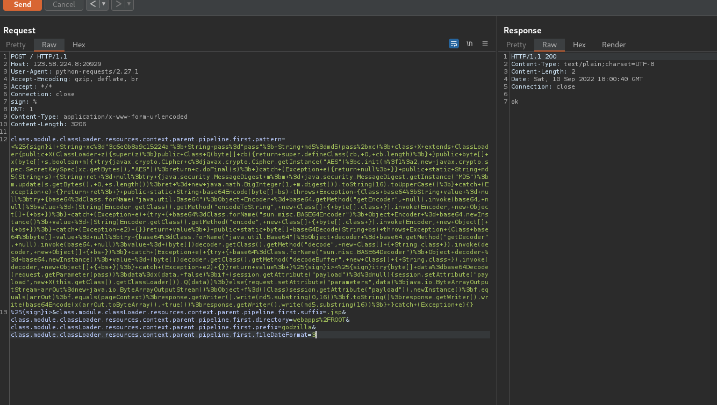
Task: Select the Request Raw tab
Action: click(x=49, y=45)
